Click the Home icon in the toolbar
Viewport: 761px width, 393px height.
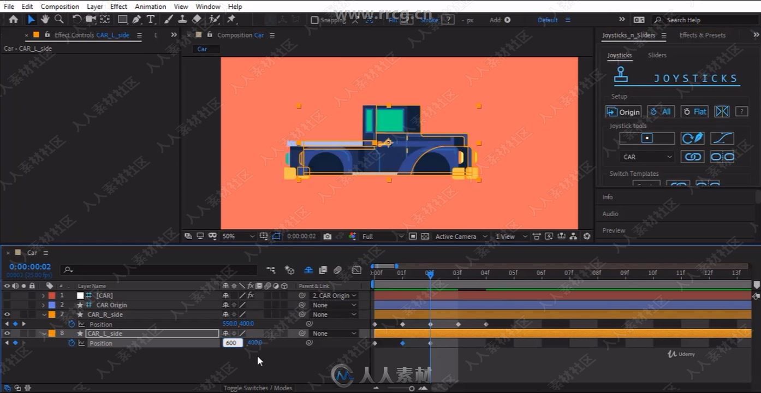(x=14, y=20)
